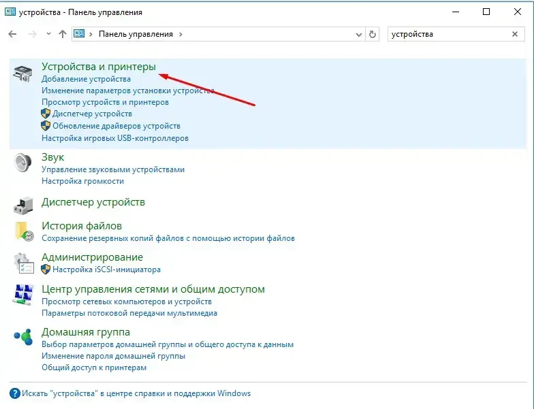Maximize the Control Panel window
The height and width of the screenshot is (409, 534).
486,12
